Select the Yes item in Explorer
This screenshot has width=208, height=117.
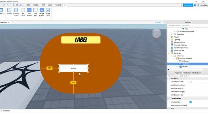point(186,29)
